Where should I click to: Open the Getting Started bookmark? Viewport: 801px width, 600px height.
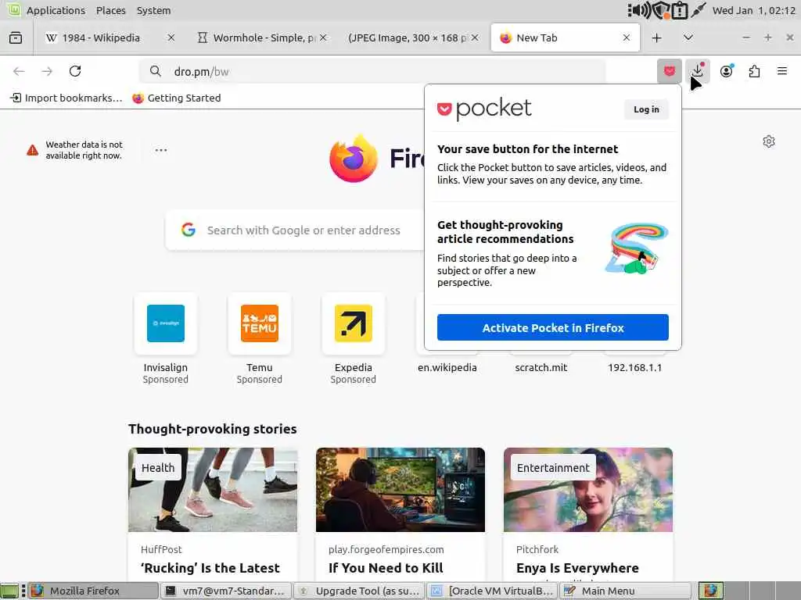(x=176, y=98)
